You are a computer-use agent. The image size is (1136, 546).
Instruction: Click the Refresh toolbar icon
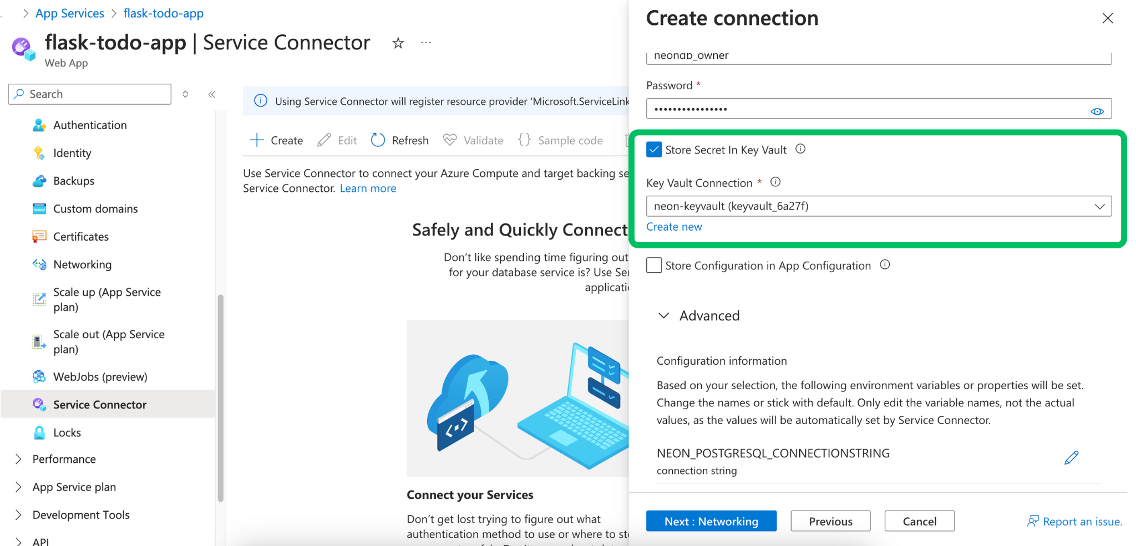pyautogui.click(x=378, y=140)
